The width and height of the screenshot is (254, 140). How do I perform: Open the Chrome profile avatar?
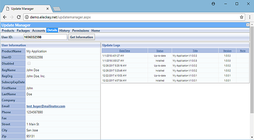[213, 4]
